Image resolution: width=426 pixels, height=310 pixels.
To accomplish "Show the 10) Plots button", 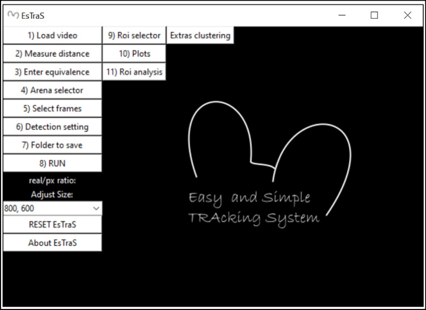I will [134, 53].
